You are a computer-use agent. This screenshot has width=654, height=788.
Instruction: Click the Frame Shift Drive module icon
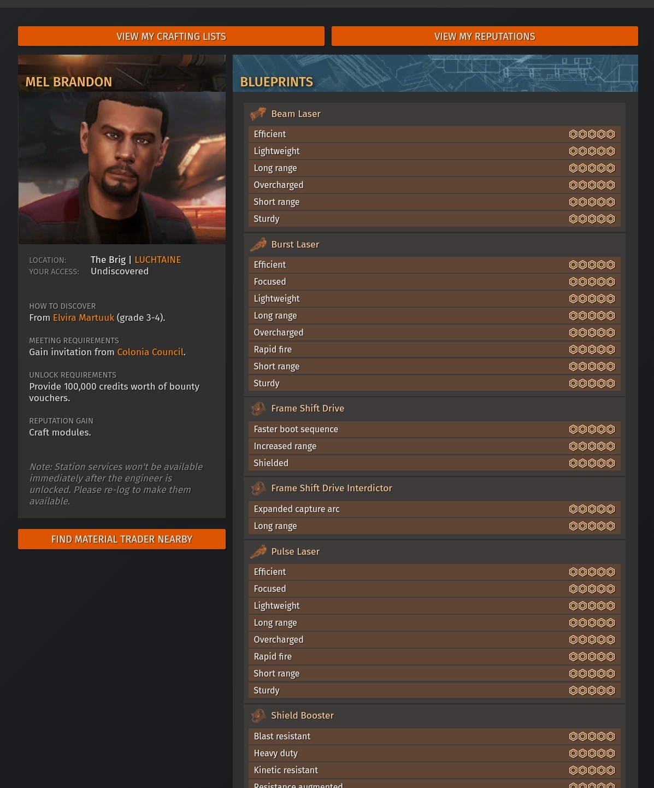coord(258,408)
